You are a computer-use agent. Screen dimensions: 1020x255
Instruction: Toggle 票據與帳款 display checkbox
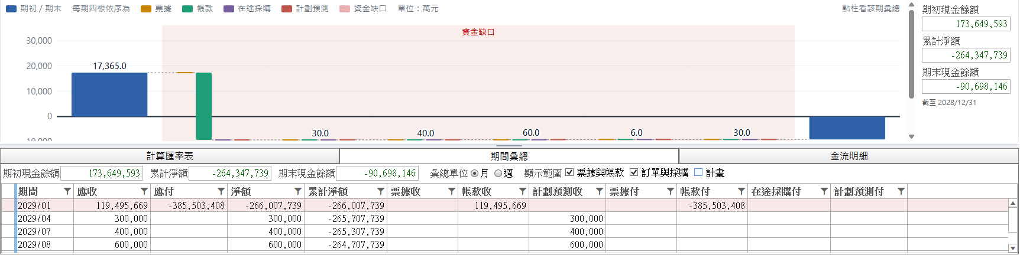point(569,172)
